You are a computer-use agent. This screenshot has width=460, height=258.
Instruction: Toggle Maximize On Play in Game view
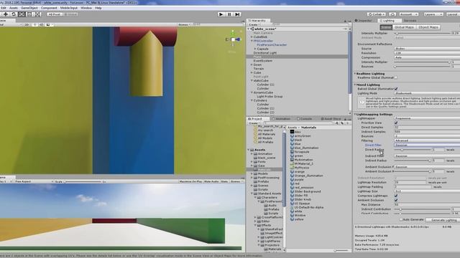pos(190,181)
